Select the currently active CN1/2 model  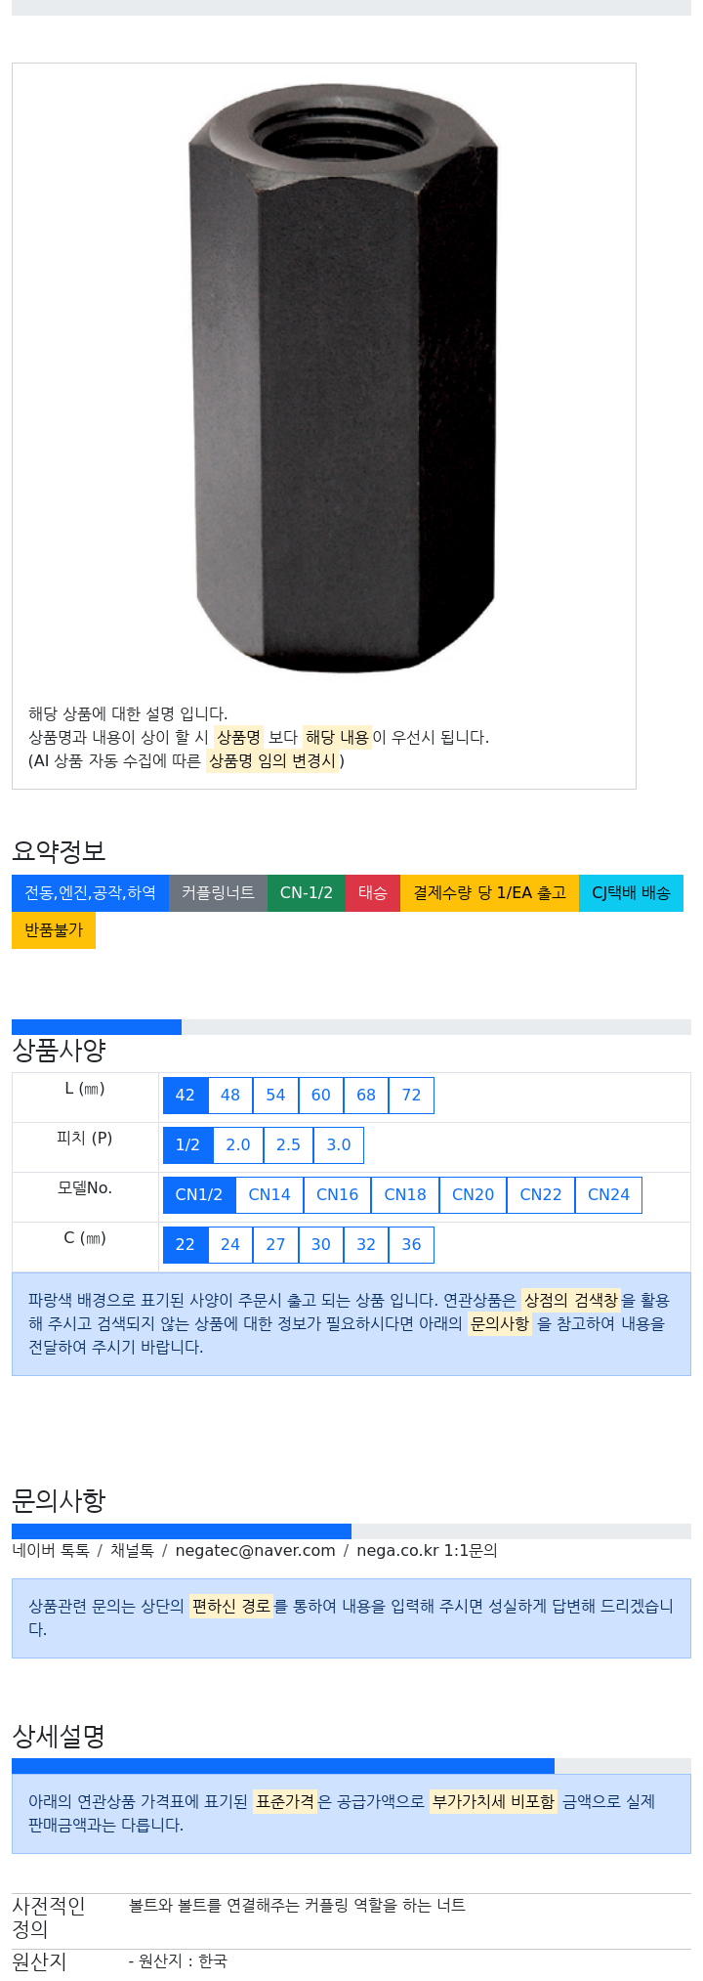point(199,1195)
